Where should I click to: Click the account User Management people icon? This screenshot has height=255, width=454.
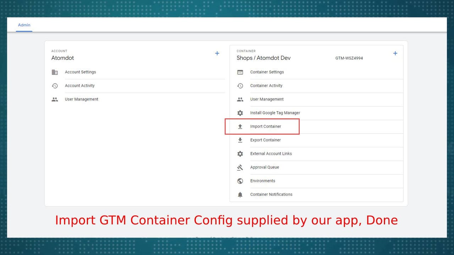click(x=55, y=100)
